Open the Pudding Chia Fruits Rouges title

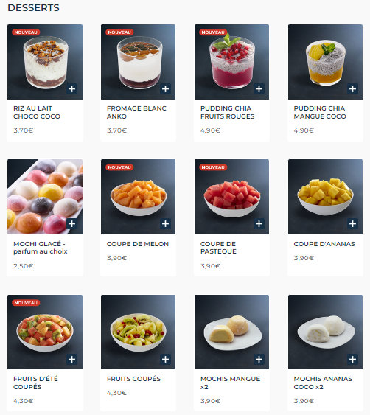point(227,112)
